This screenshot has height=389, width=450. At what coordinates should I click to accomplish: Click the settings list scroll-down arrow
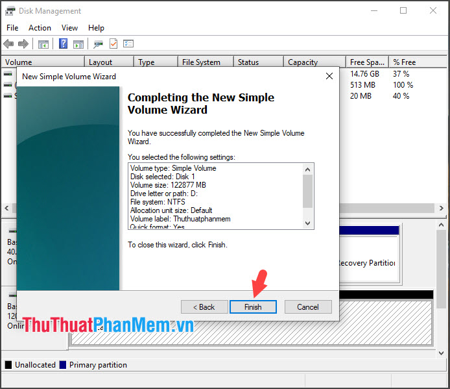coord(307,223)
